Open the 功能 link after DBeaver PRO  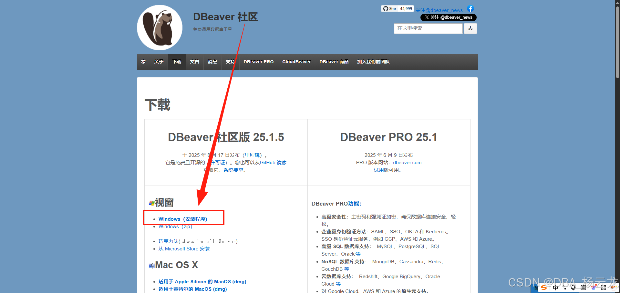(354, 204)
